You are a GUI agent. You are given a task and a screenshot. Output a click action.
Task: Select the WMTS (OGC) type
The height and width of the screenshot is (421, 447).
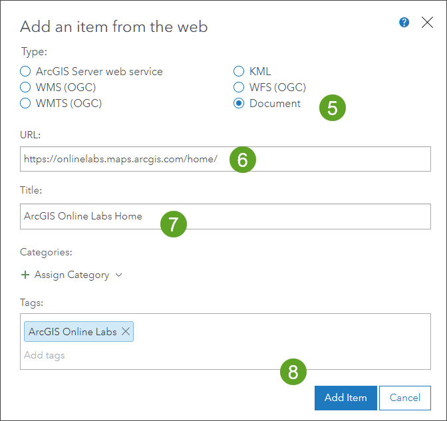pos(25,103)
